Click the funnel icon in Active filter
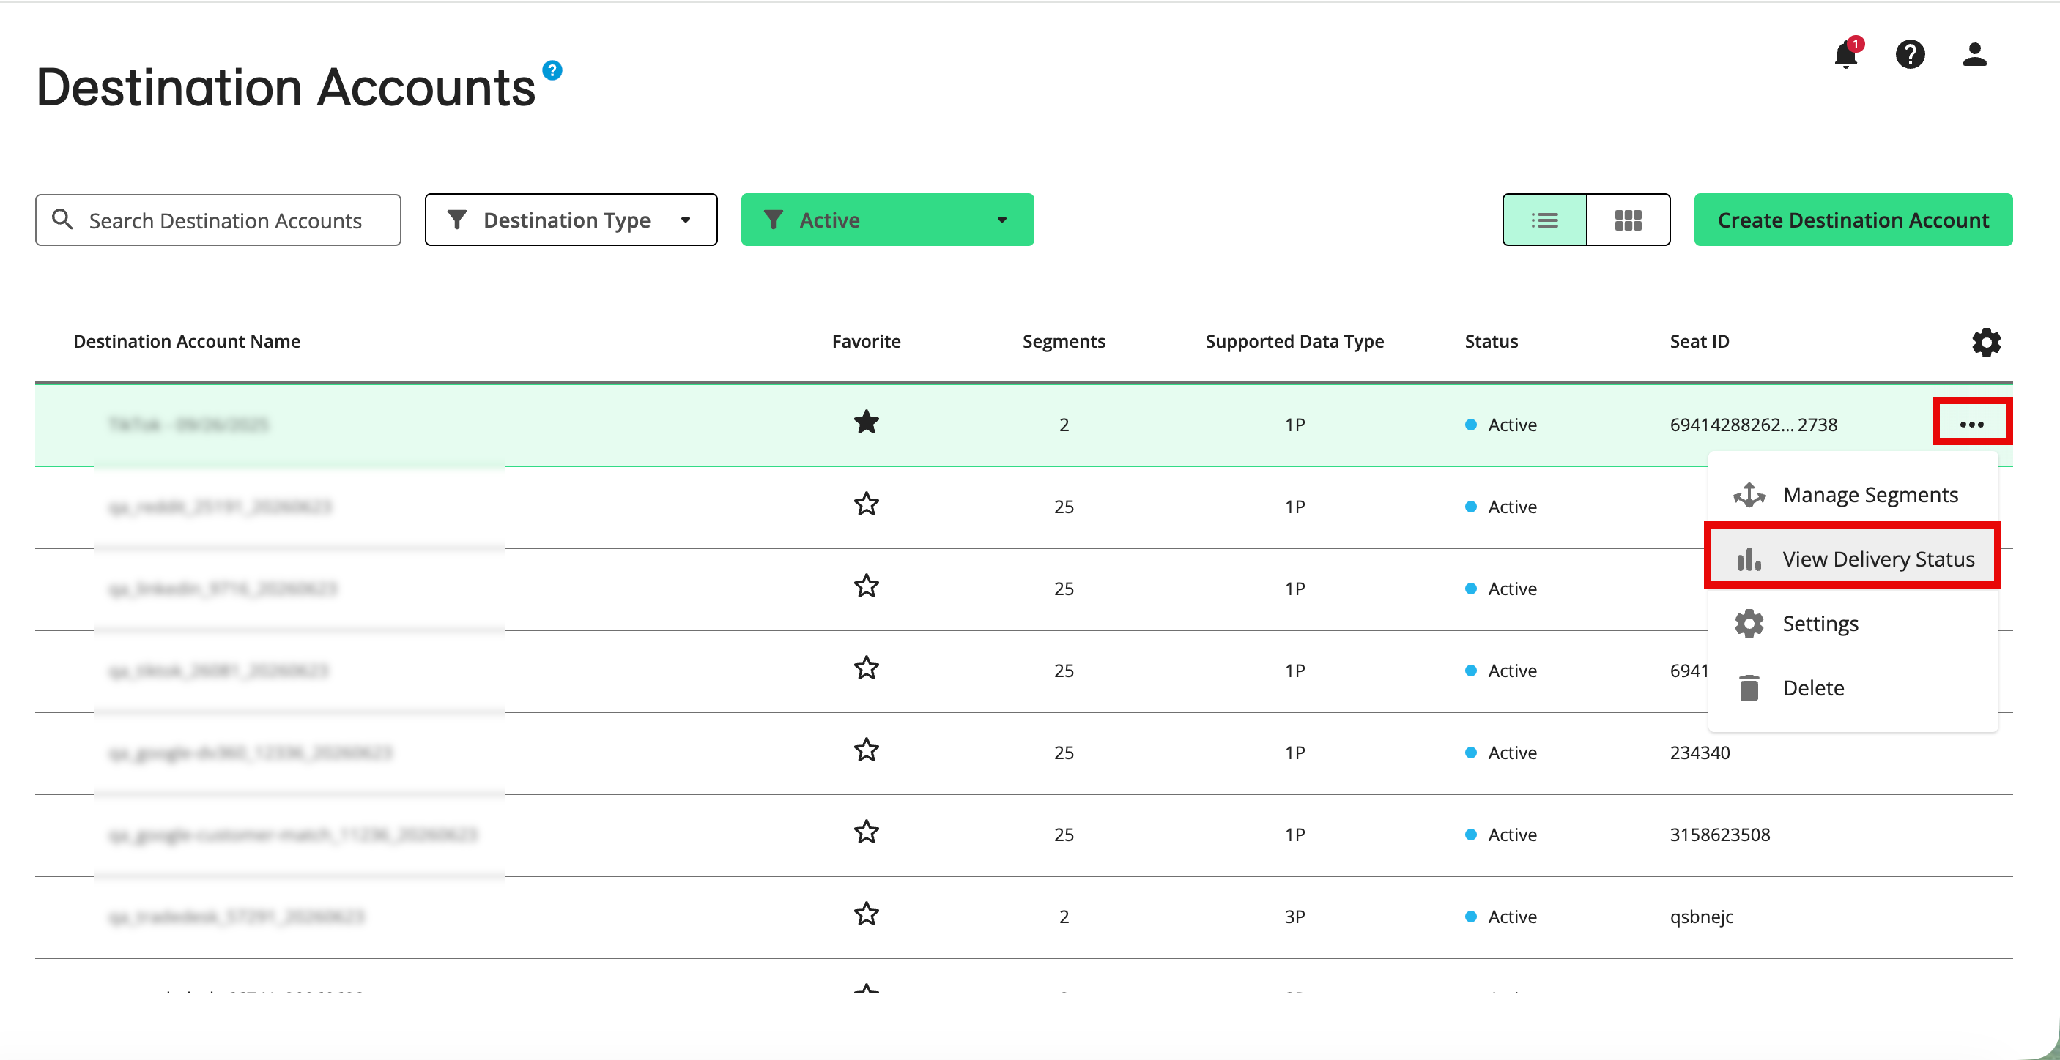The width and height of the screenshot is (2060, 1060). [x=774, y=220]
